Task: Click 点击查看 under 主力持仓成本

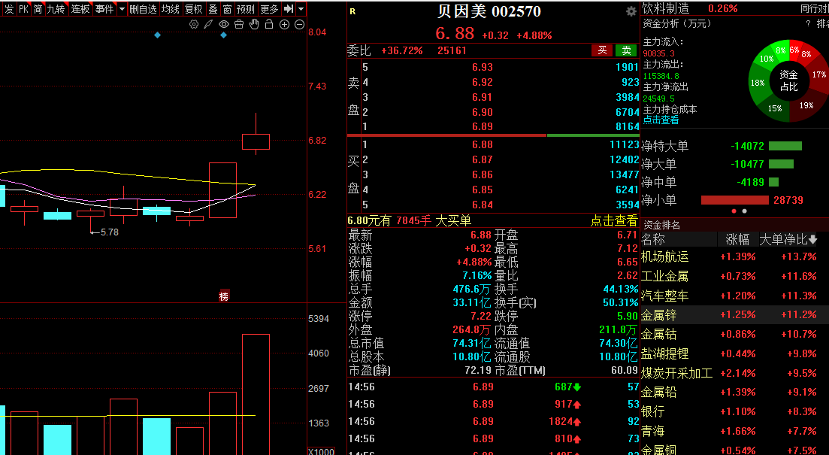Action: pos(661,120)
